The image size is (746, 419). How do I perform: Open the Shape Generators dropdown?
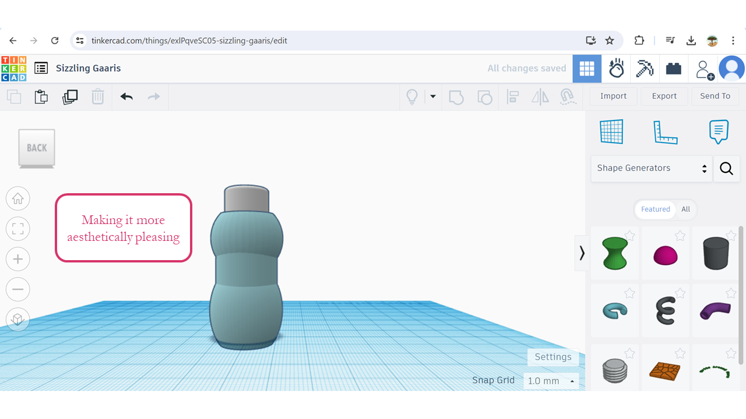click(652, 168)
